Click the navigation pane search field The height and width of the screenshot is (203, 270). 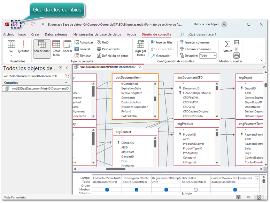point(33,76)
